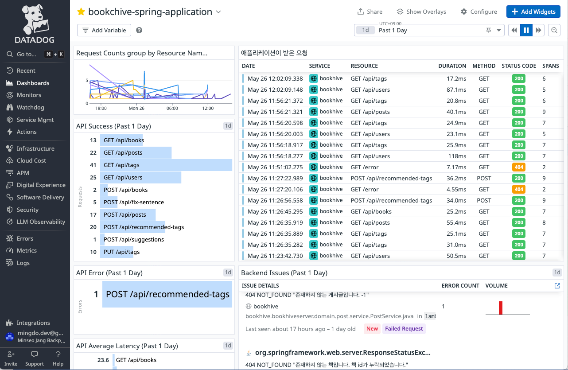The image size is (568, 370).
Task: Expand the dashboard title dropdown chevron
Action: [x=218, y=12]
